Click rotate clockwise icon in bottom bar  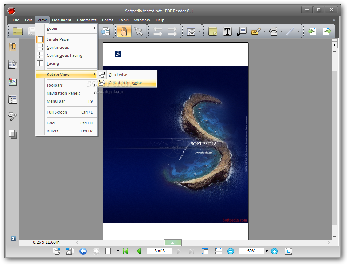tap(56, 251)
